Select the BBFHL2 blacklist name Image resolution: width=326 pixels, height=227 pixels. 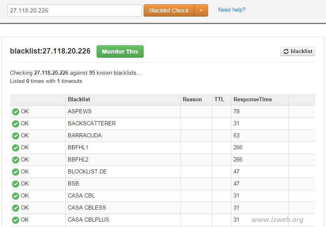(x=78, y=160)
